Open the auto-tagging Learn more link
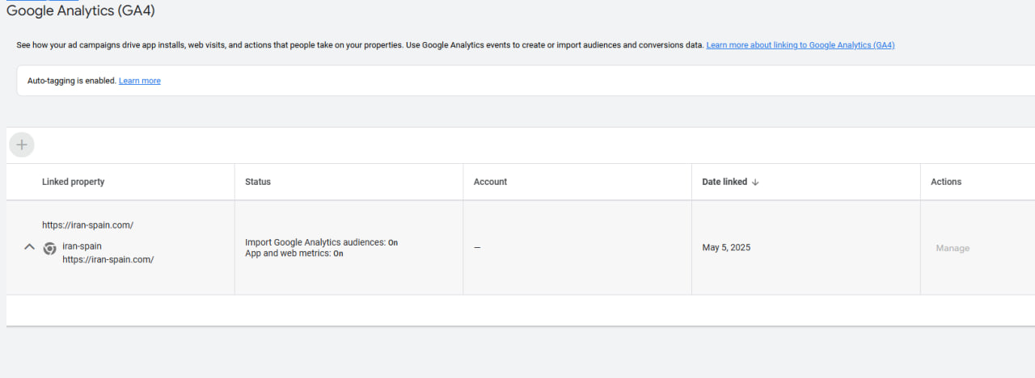1035x378 pixels. (x=139, y=81)
